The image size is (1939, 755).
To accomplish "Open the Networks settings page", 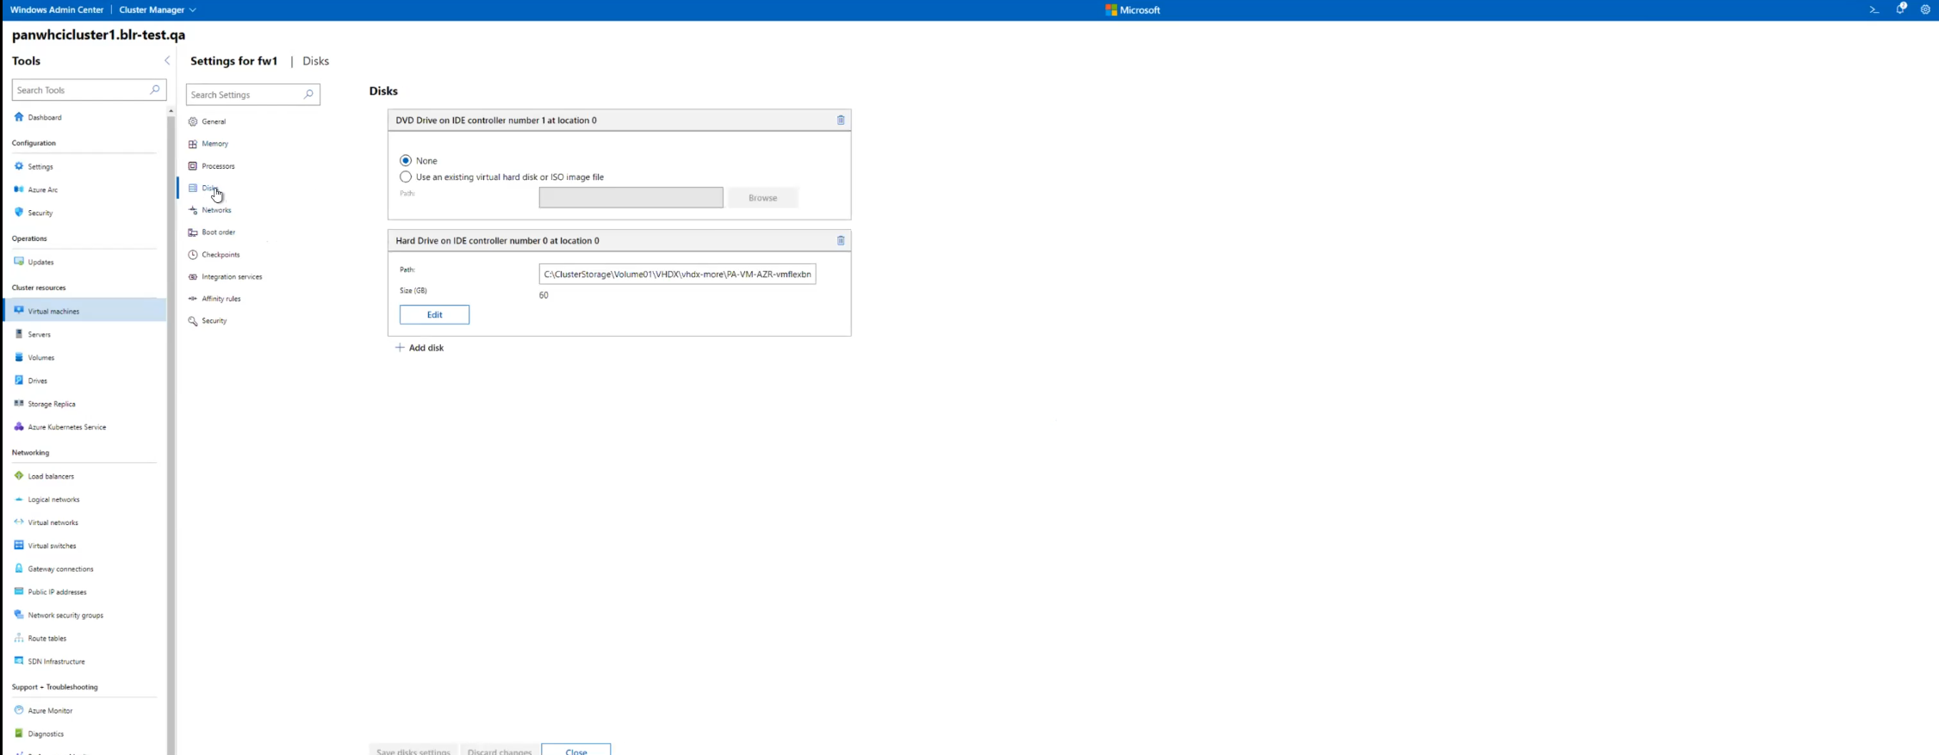I will [216, 210].
